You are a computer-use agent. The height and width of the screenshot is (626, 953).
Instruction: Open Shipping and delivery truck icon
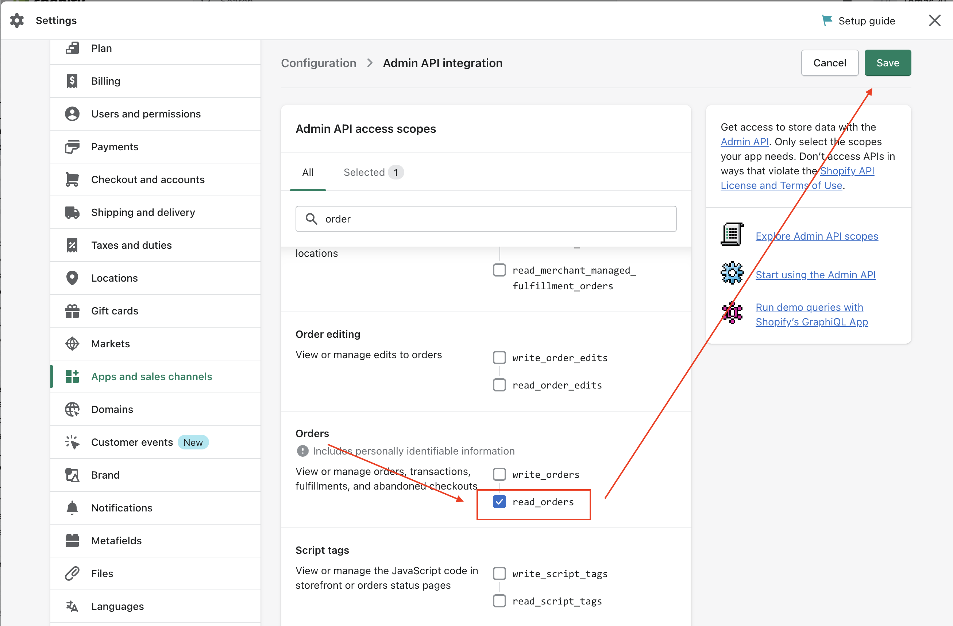tap(72, 212)
